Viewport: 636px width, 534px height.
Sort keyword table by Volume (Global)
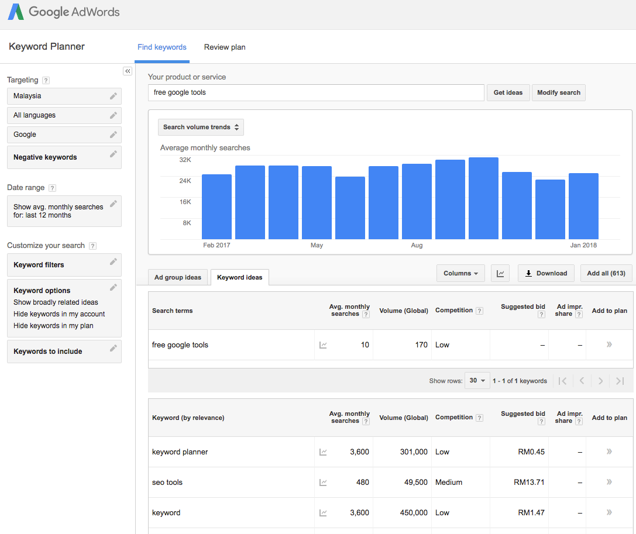point(404,418)
